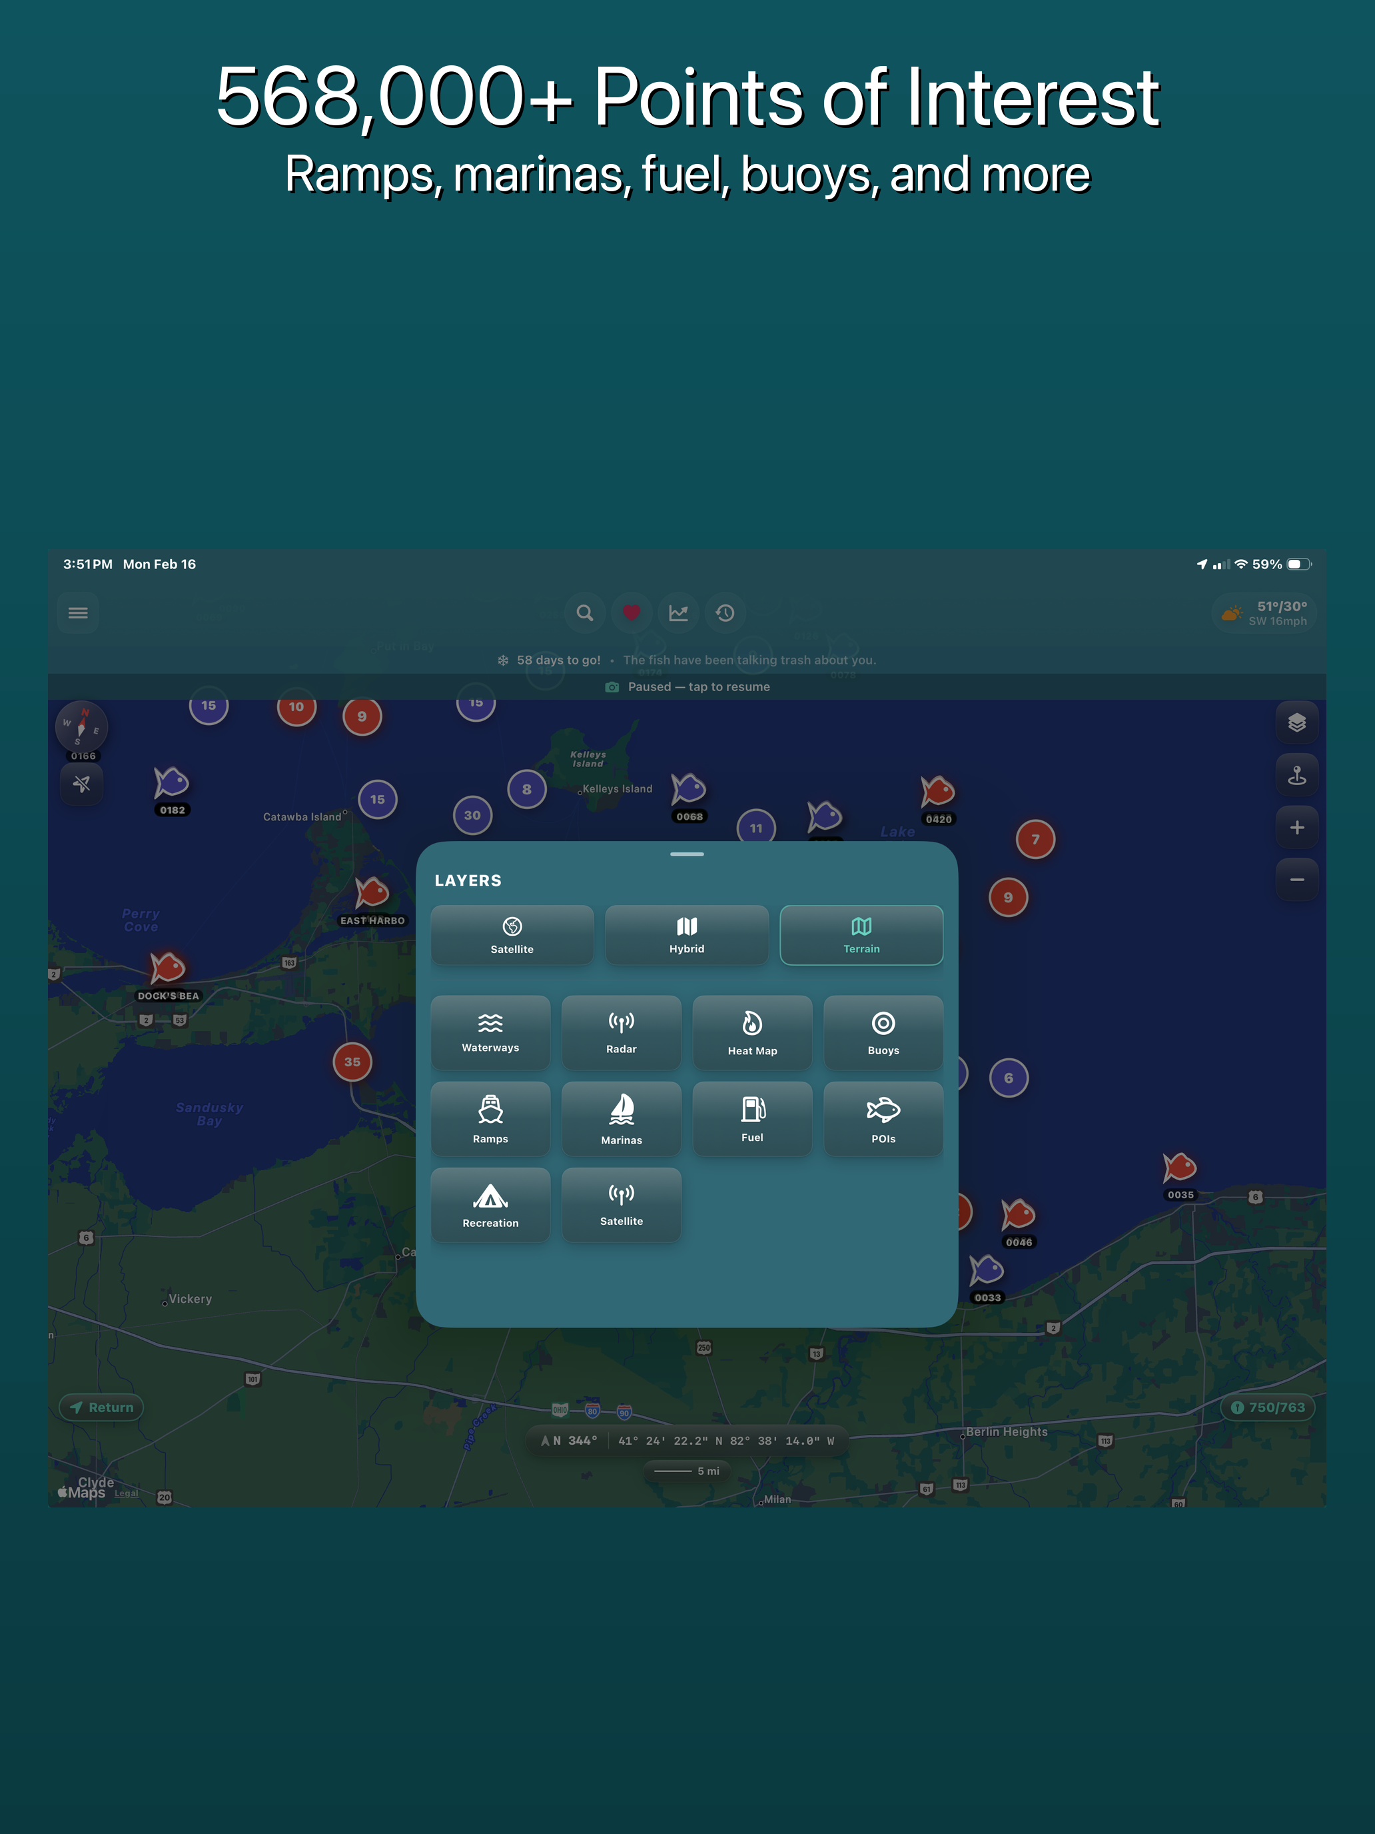Screen dimensions: 1375x1834
Task: Tap Layers panel drag handle
Action: click(x=687, y=854)
